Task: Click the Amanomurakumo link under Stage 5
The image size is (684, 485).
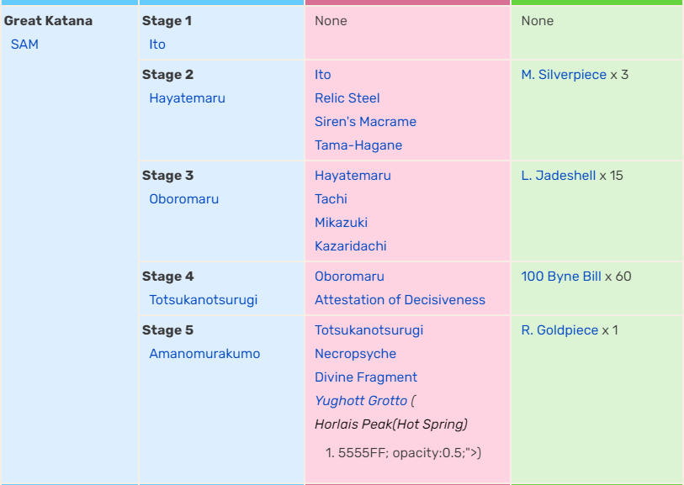Action: [x=204, y=354]
